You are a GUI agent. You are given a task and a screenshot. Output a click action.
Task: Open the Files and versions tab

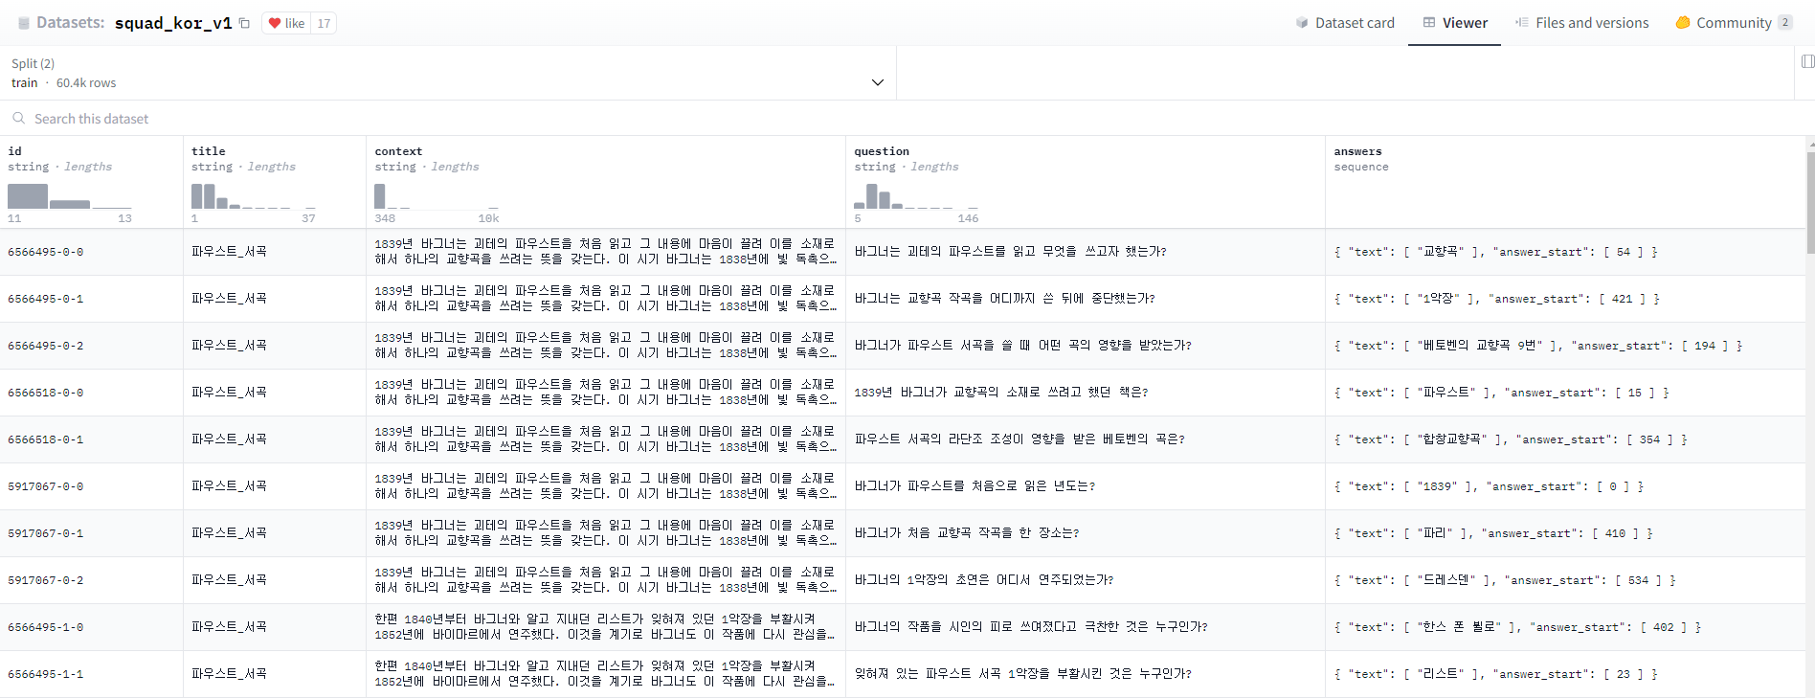(x=1581, y=23)
